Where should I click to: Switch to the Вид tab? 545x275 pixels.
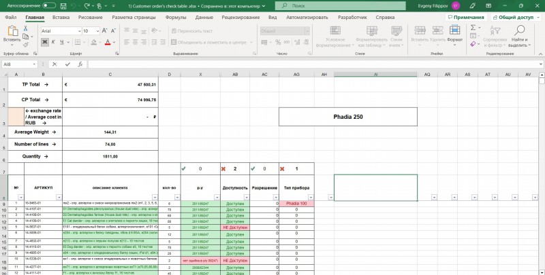pos(272,18)
